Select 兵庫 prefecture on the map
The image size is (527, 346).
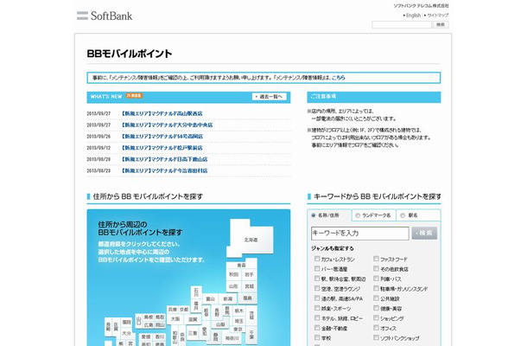point(173,309)
